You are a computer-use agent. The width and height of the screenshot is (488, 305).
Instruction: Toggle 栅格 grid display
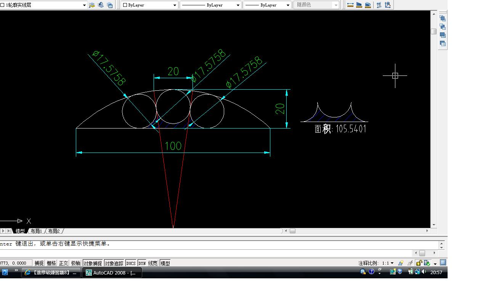[x=51, y=263]
